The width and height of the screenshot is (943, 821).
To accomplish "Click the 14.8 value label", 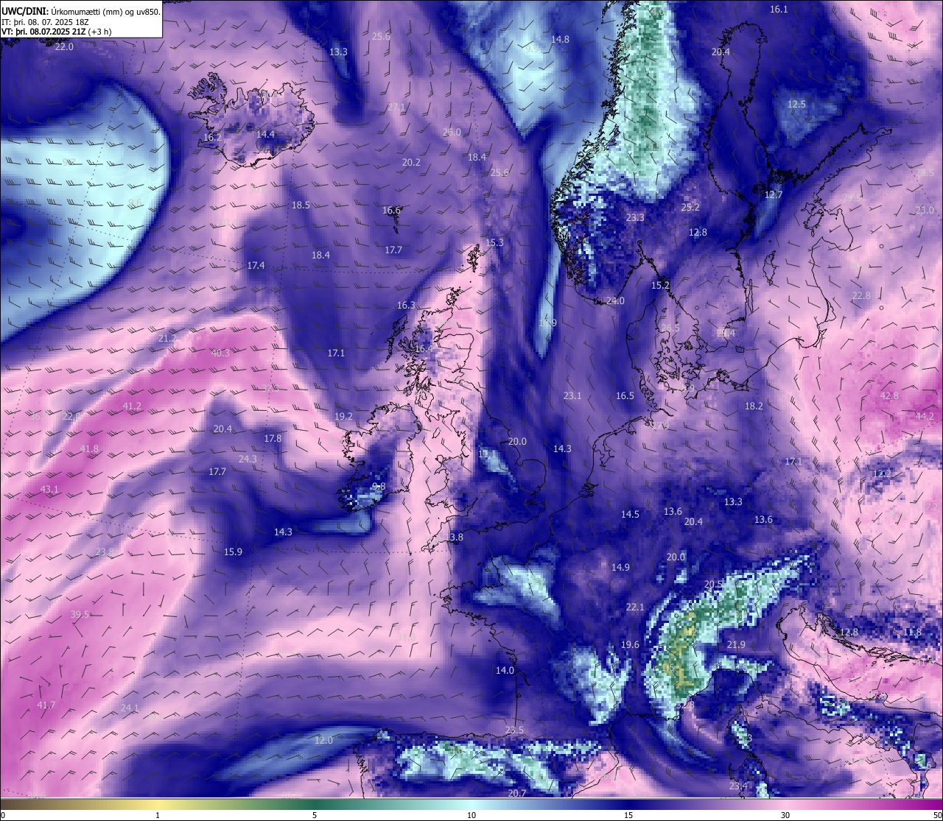I will tap(560, 39).
